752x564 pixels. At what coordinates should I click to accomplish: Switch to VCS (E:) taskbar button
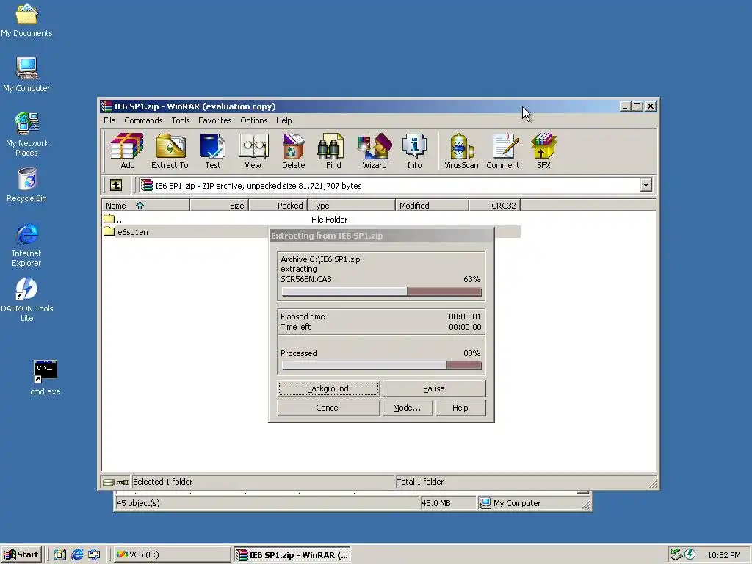(172, 554)
